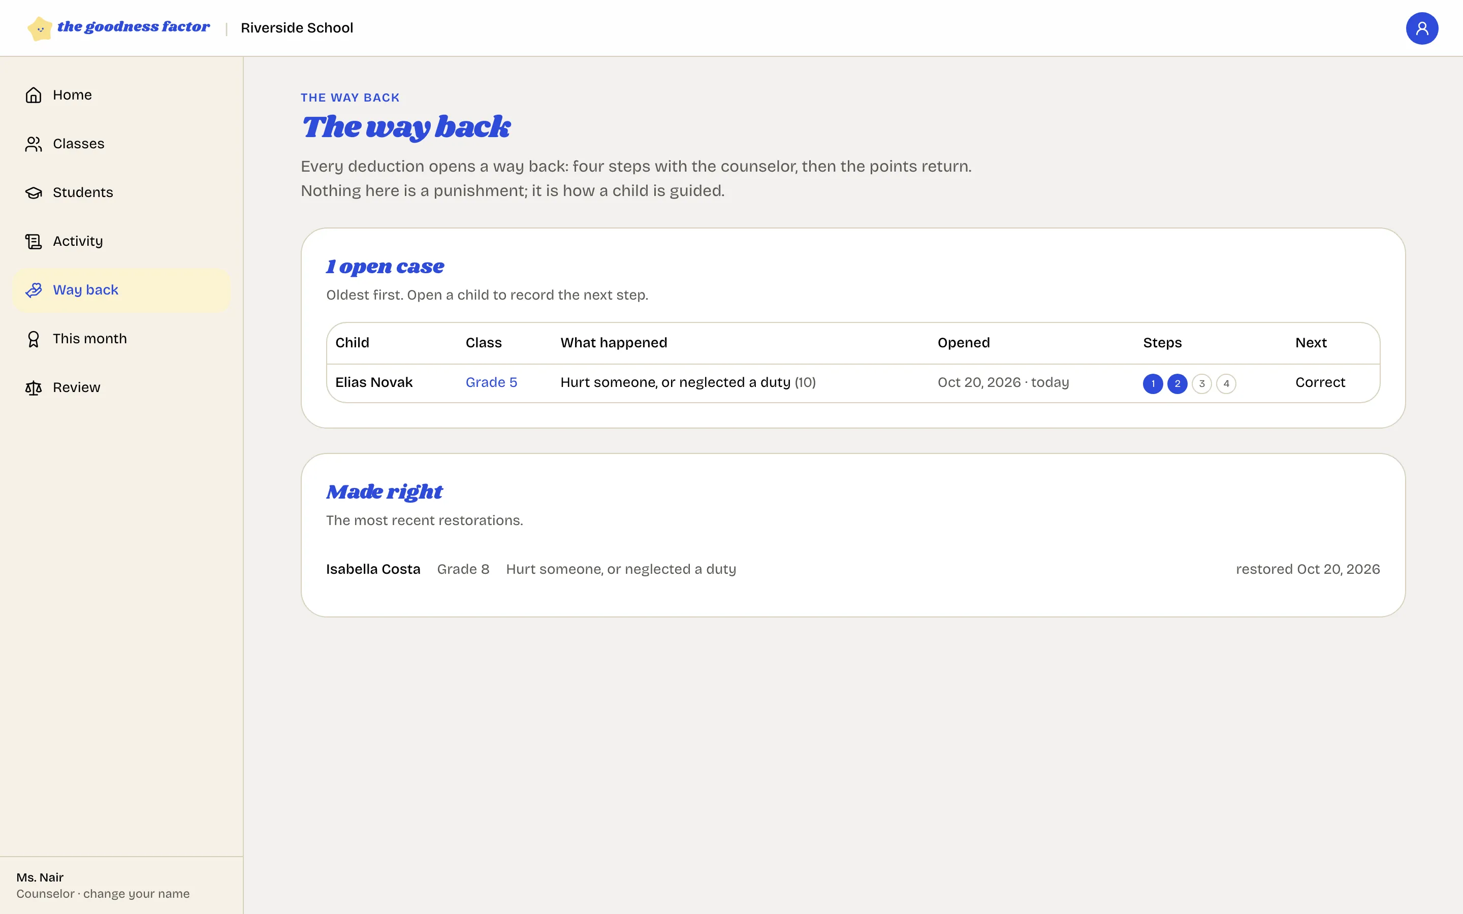Screen dimensions: 1463x914
Task: Click the '1 open case' heading
Action: pos(385,267)
